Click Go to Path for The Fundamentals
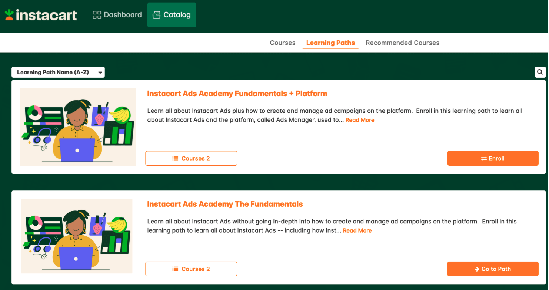Screen dimensions: 549x290 pyautogui.click(x=493, y=269)
